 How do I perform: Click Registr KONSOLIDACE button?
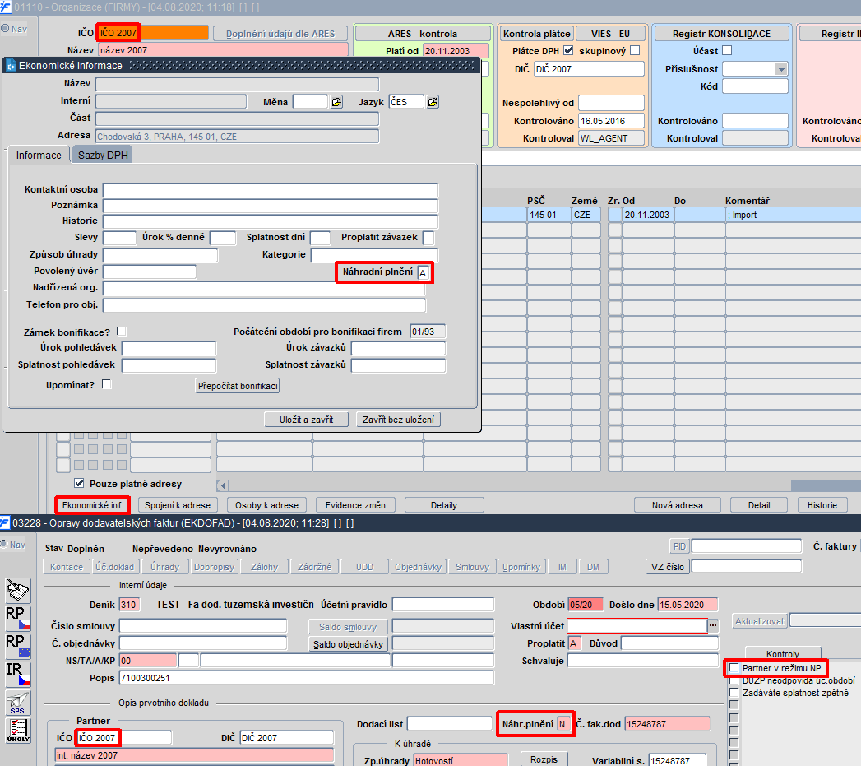721,34
